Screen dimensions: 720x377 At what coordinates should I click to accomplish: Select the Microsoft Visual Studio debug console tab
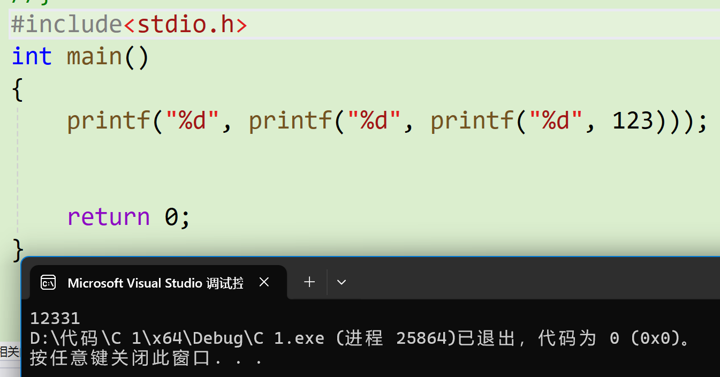tap(158, 282)
